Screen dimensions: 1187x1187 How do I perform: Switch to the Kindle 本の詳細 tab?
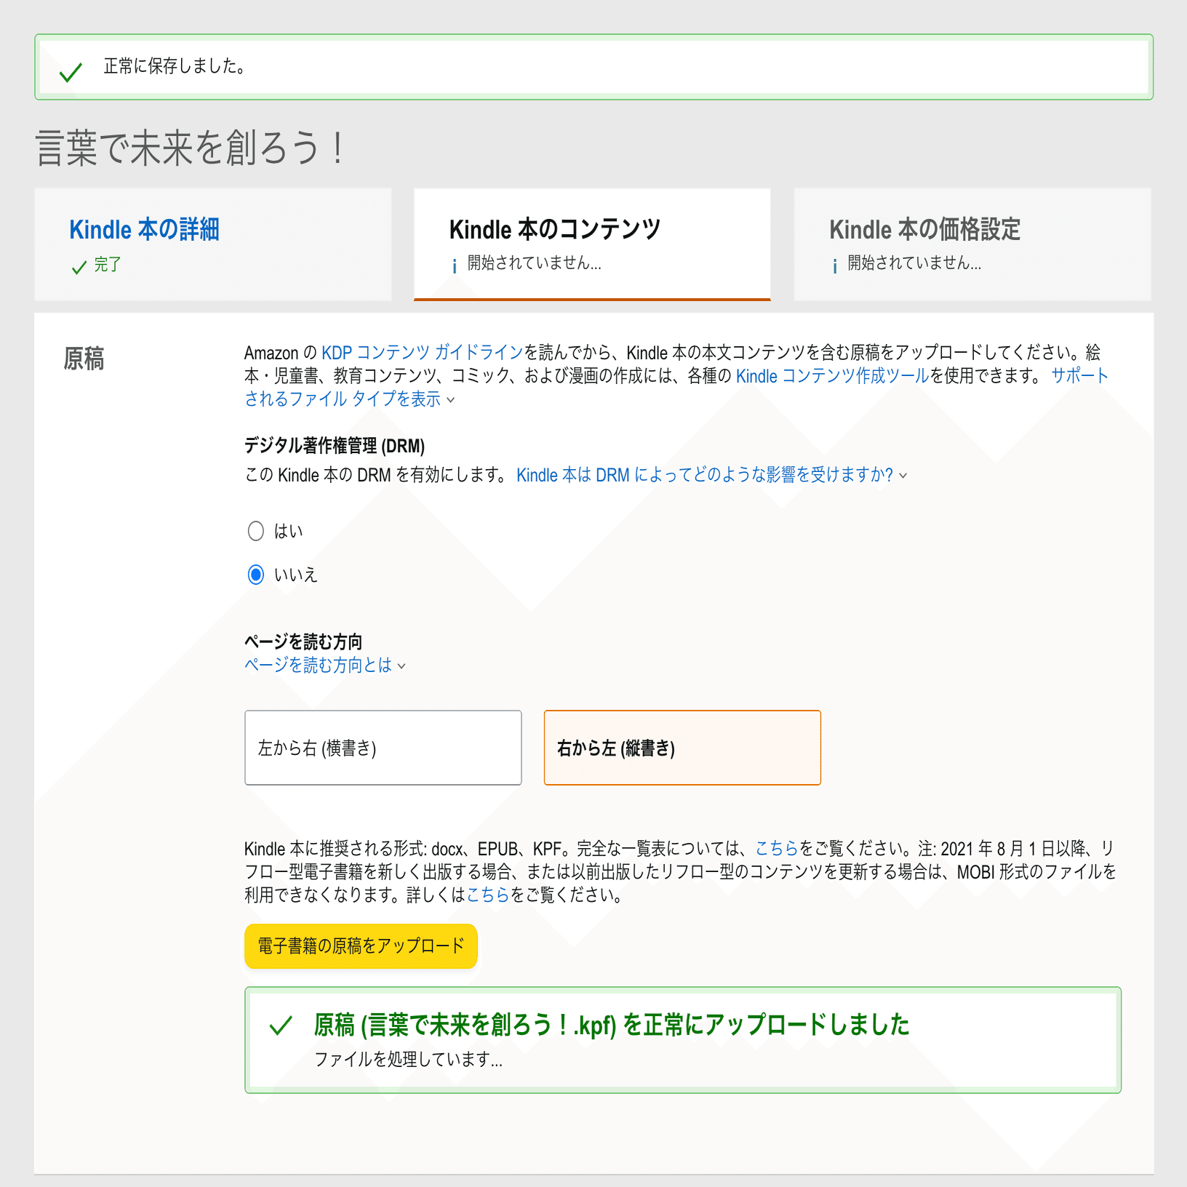tap(145, 229)
